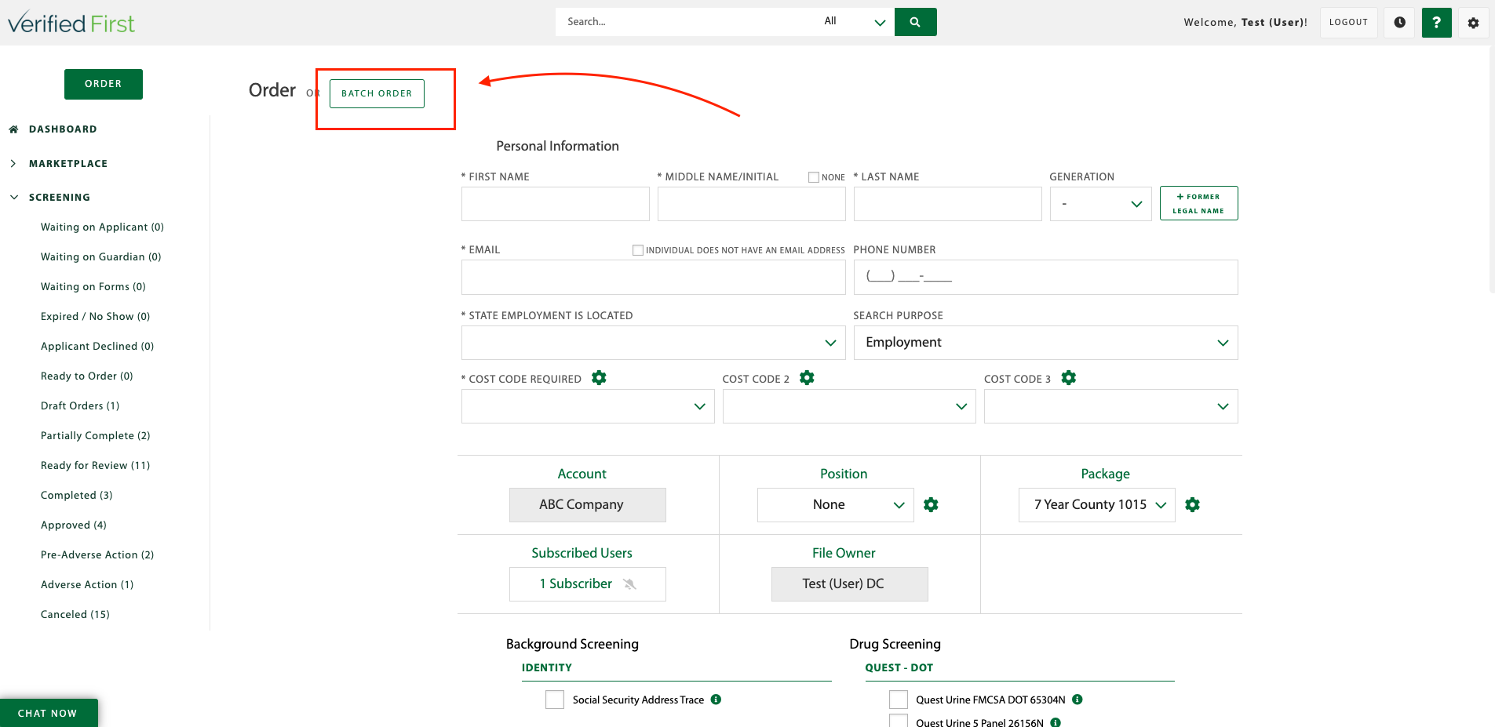Click the Verified First logo
The width and height of the screenshot is (1495, 727).
[x=71, y=23]
